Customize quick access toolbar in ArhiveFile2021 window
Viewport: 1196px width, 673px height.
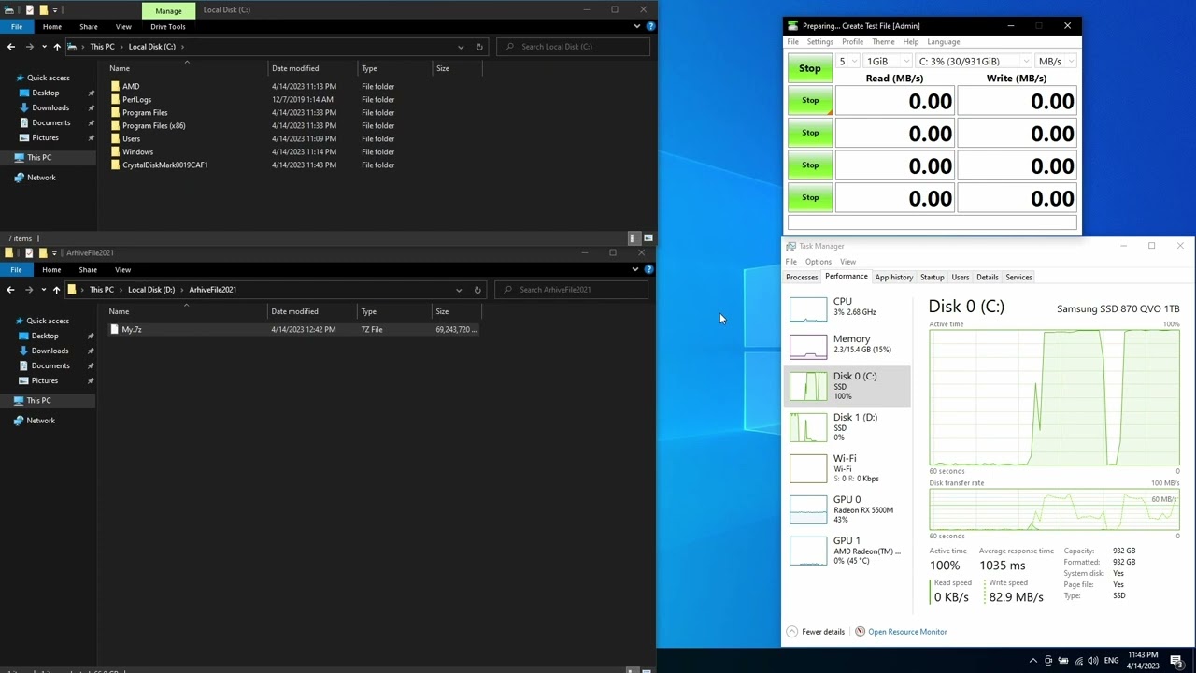tap(54, 253)
